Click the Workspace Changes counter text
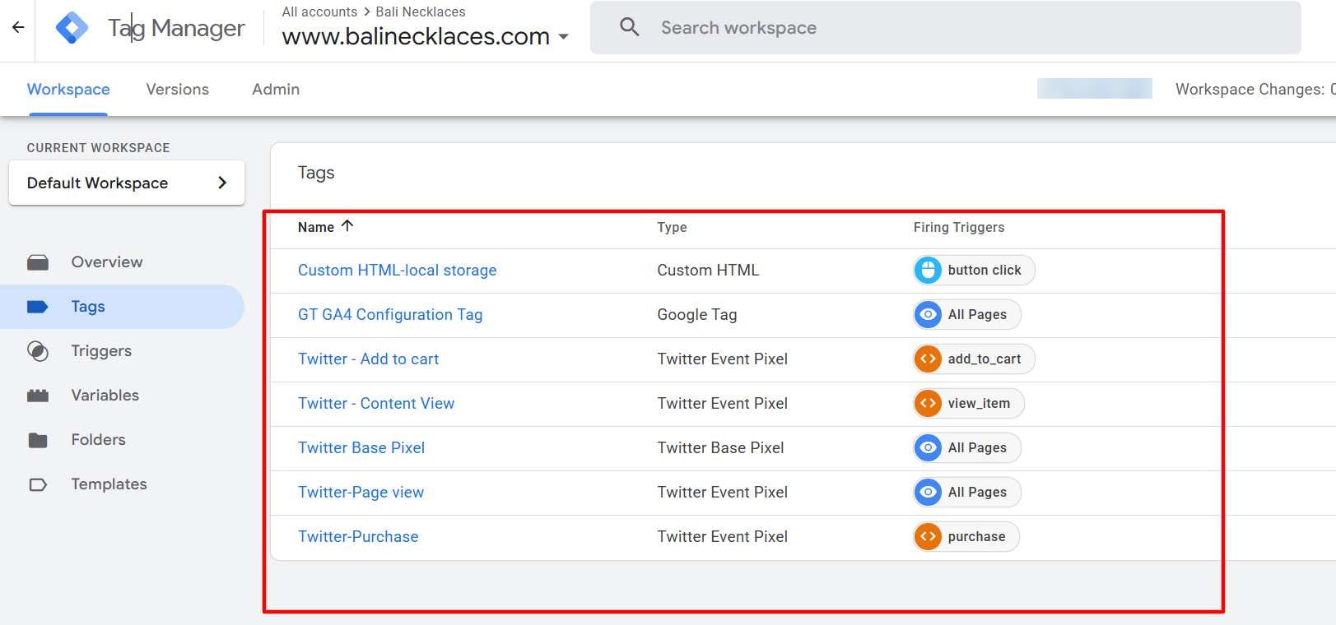This screenshot has height=625, width=1336. pos(1255,89)
